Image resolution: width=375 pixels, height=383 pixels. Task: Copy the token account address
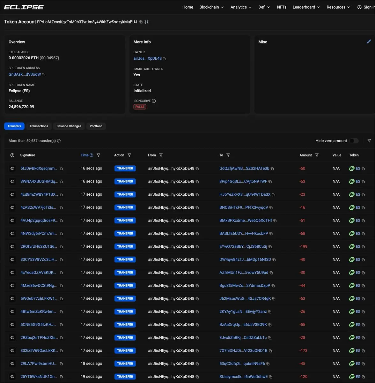[141, 22]
